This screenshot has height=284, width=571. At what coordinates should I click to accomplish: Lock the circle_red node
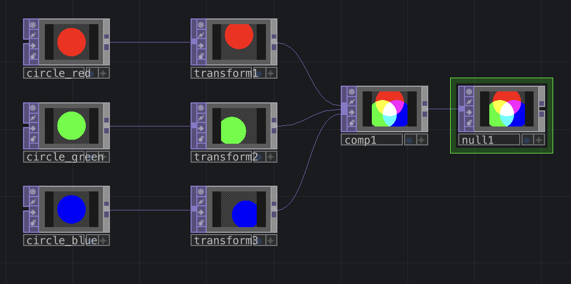pos(33,56)
